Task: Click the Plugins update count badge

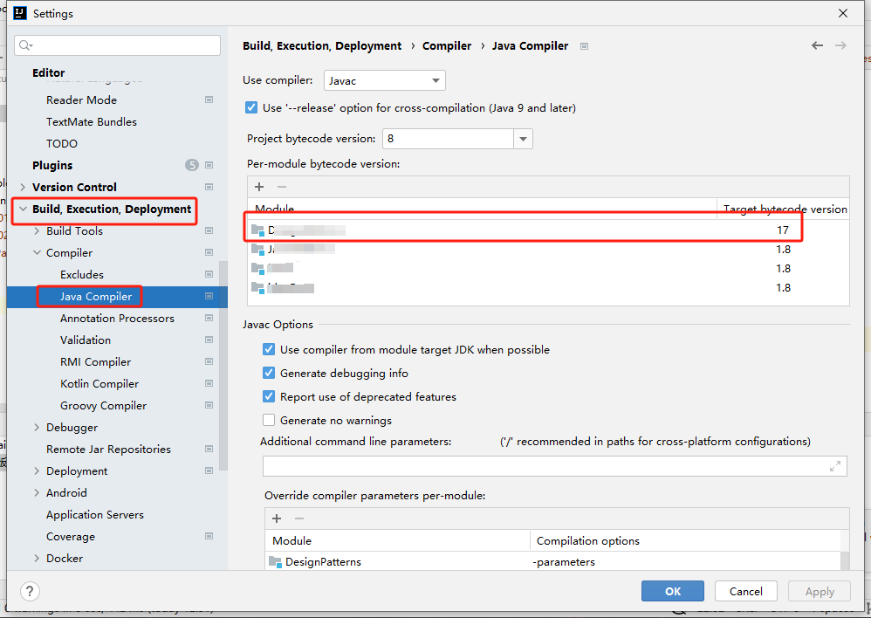Action: click(192, 165)
